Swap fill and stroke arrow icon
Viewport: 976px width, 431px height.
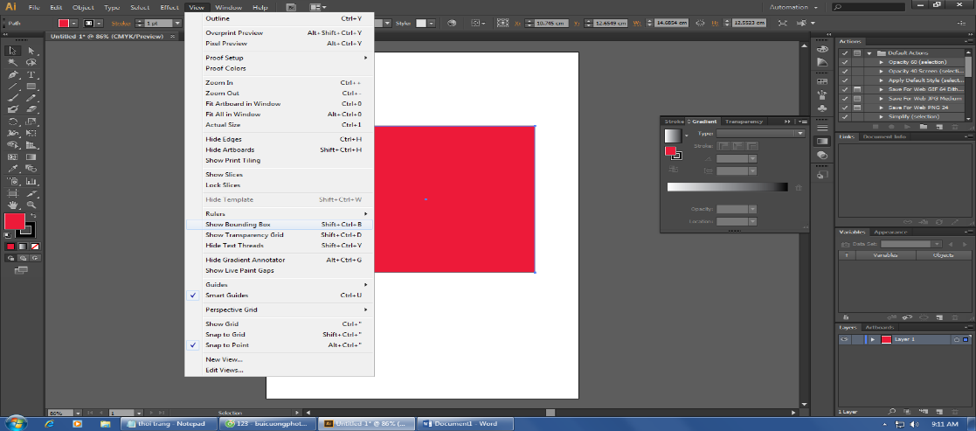coord(33,215)
